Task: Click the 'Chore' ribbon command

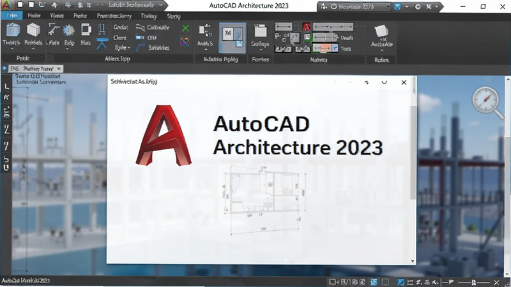Action: [x=120, y=38]
